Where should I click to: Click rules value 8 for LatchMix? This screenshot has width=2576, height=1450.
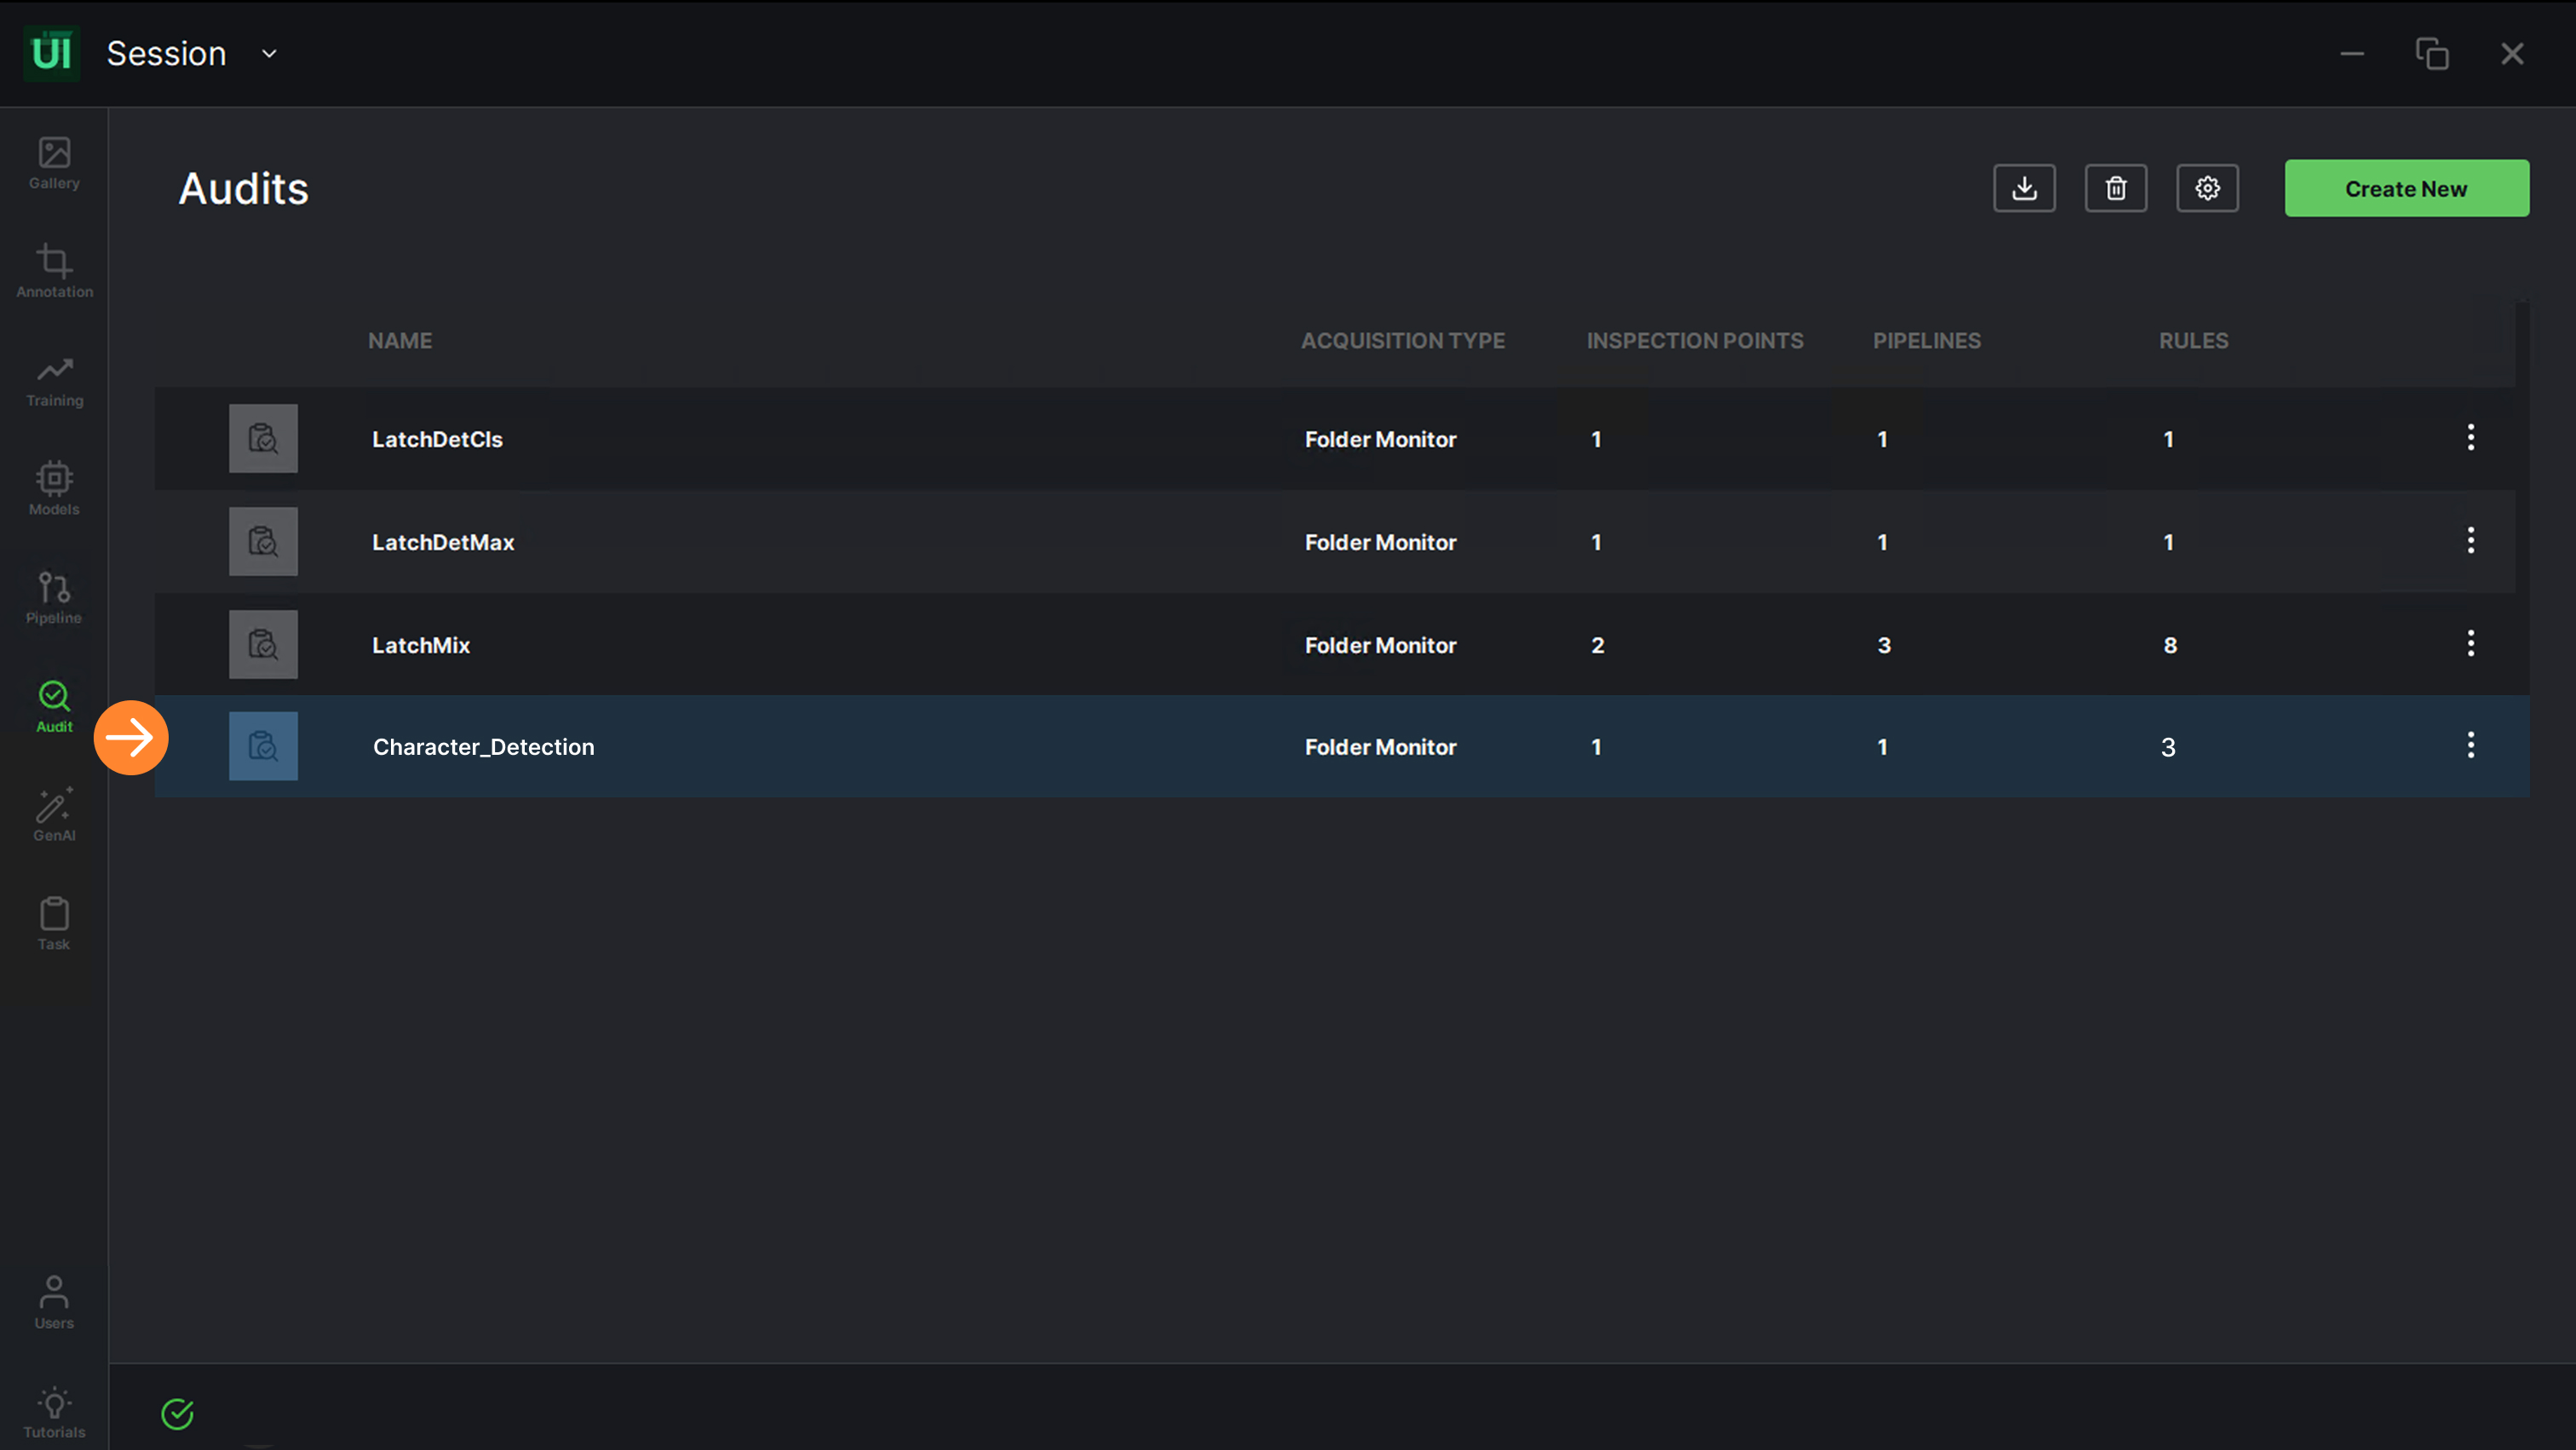pyautogui.click(x=2170, y=645)
